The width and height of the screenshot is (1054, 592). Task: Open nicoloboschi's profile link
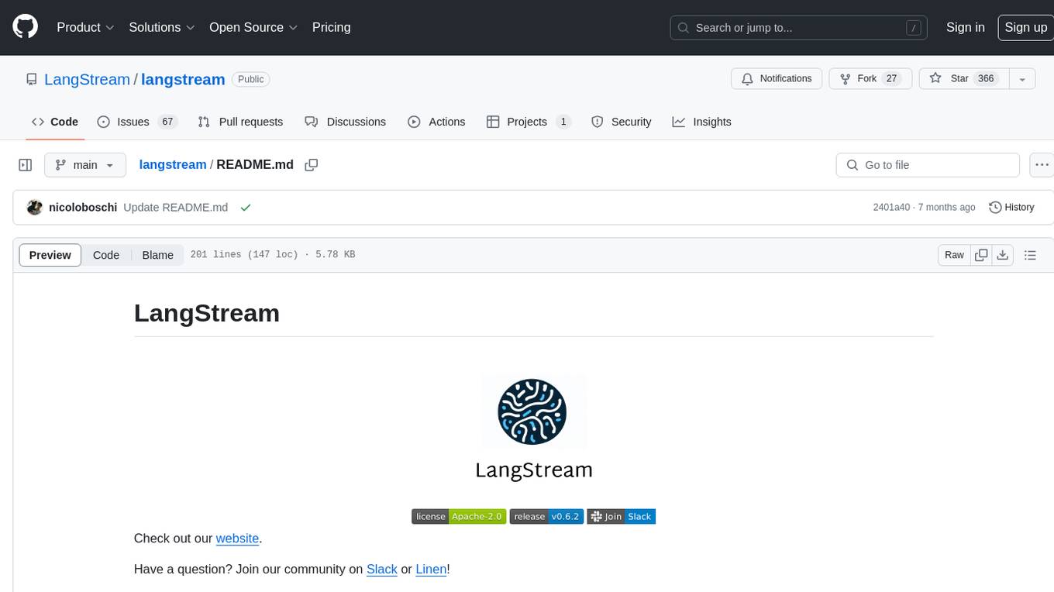pos(83,208)
